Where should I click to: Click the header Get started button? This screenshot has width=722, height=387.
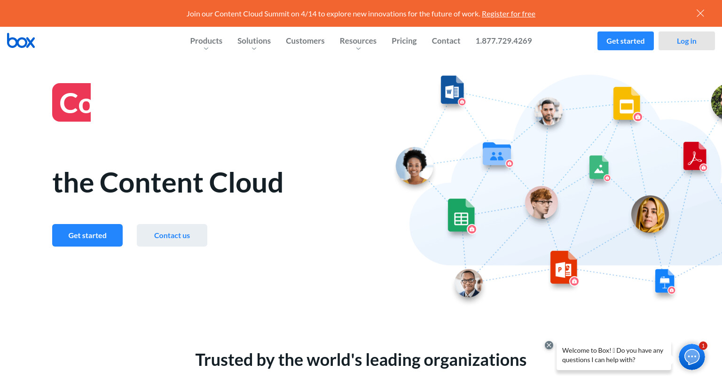point(625,41)
